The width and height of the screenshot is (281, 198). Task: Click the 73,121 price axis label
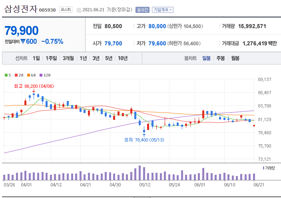pos(265,159)
